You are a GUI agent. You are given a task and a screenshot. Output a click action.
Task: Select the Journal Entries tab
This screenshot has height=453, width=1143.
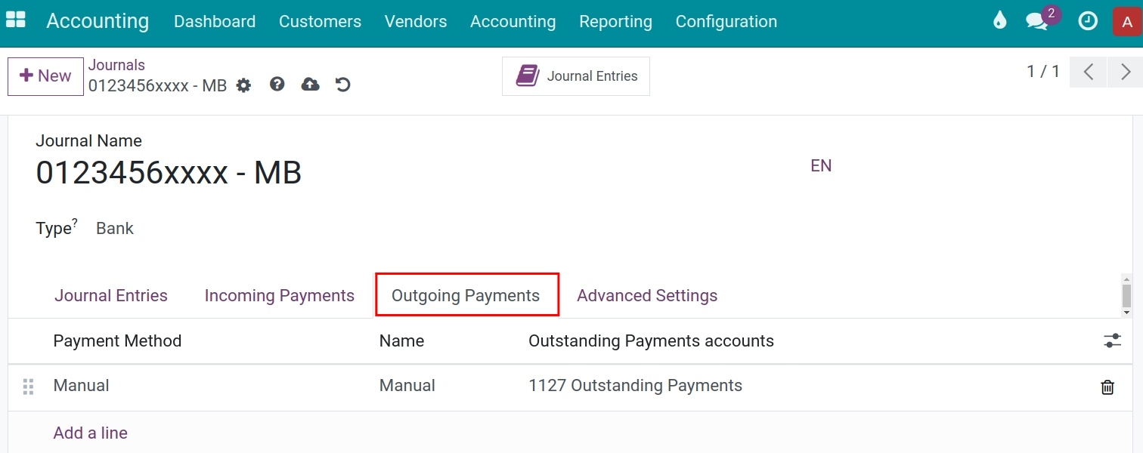point(111,295)
